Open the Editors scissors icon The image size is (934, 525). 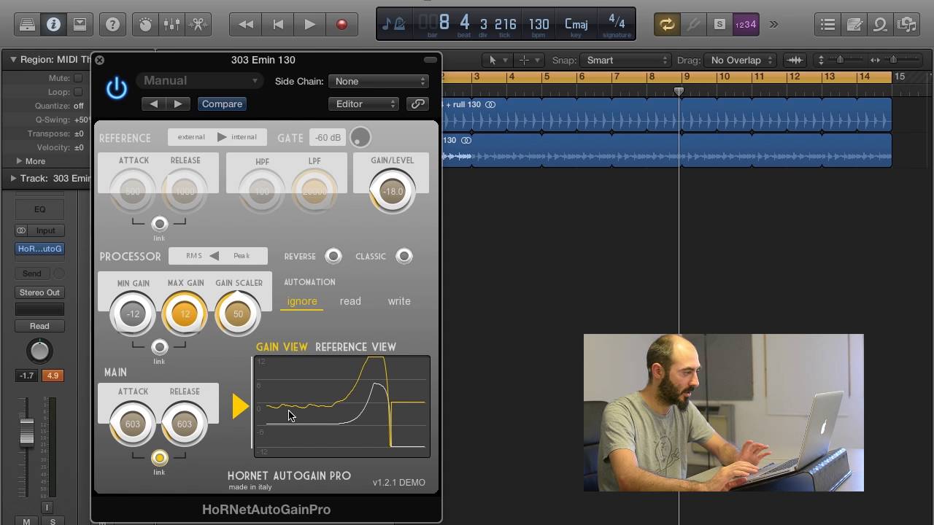(x=198, y=24)
